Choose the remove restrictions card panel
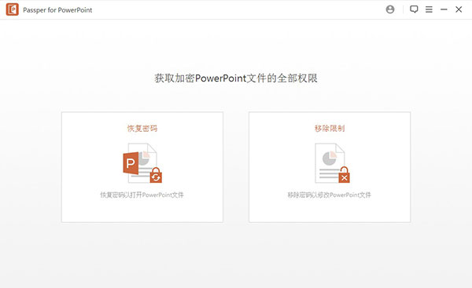 (x=330, y=167)
